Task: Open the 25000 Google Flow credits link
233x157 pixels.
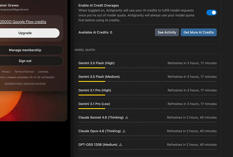Action: click(23, 22)
